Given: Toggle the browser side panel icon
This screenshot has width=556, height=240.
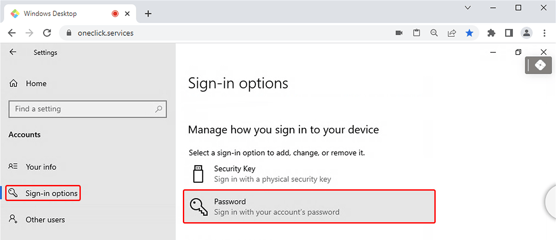Looking at the screenshot, I should (509, 33).
